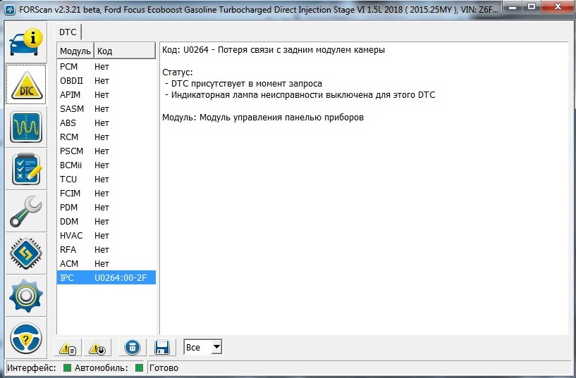Select the FCIM module row
Viewport: 576px width, 378px height.
[x=106, y=193]
